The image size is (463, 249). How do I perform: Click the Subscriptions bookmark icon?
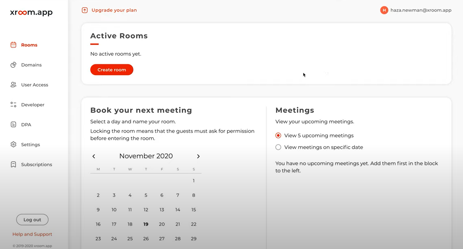tap(13, 164)
